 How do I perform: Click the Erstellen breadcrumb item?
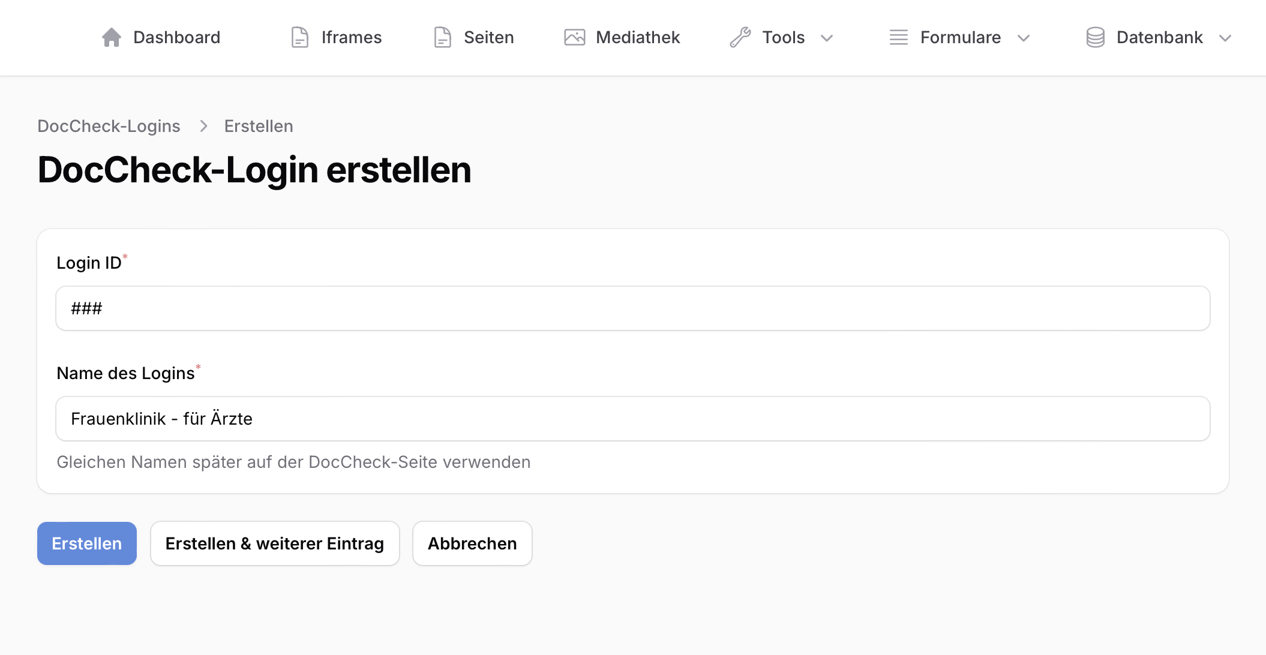tap(259, 126)
